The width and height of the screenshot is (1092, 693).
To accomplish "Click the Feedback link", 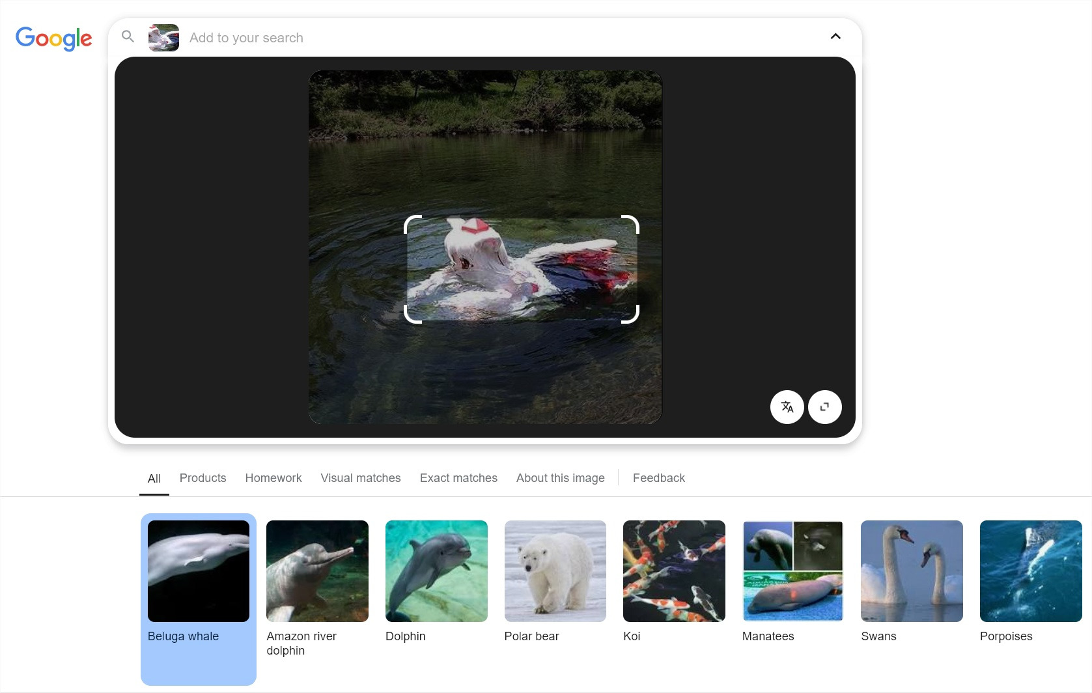I will [658, 478].
